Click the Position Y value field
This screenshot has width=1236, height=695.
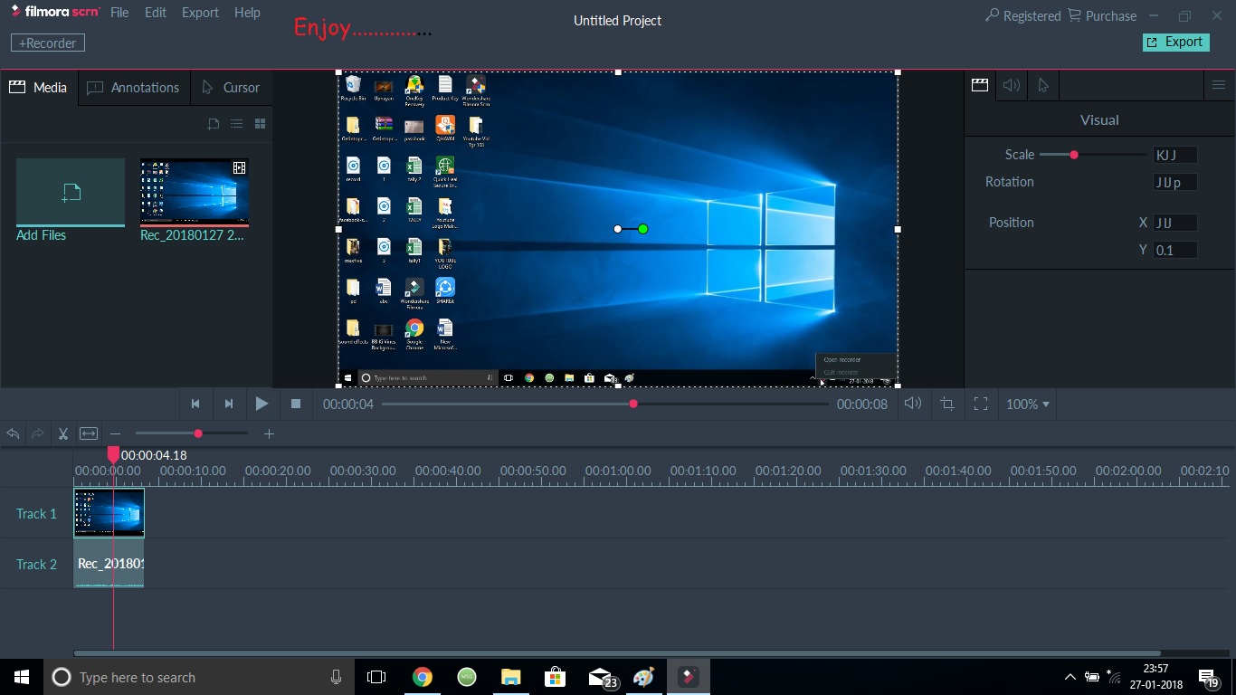[x=1174, y=250]
